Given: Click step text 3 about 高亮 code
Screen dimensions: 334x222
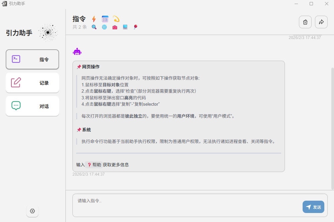Looking at the screenshot, I should (114, 98).
